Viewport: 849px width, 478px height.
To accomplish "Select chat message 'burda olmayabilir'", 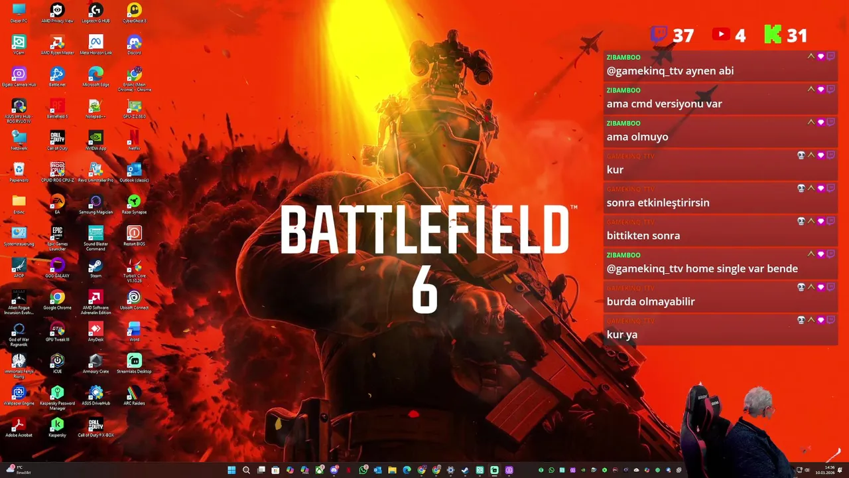I will click(x=651, y=301).
